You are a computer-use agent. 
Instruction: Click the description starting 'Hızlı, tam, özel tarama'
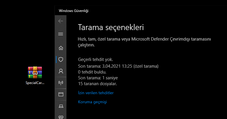[x=144, y=42]
